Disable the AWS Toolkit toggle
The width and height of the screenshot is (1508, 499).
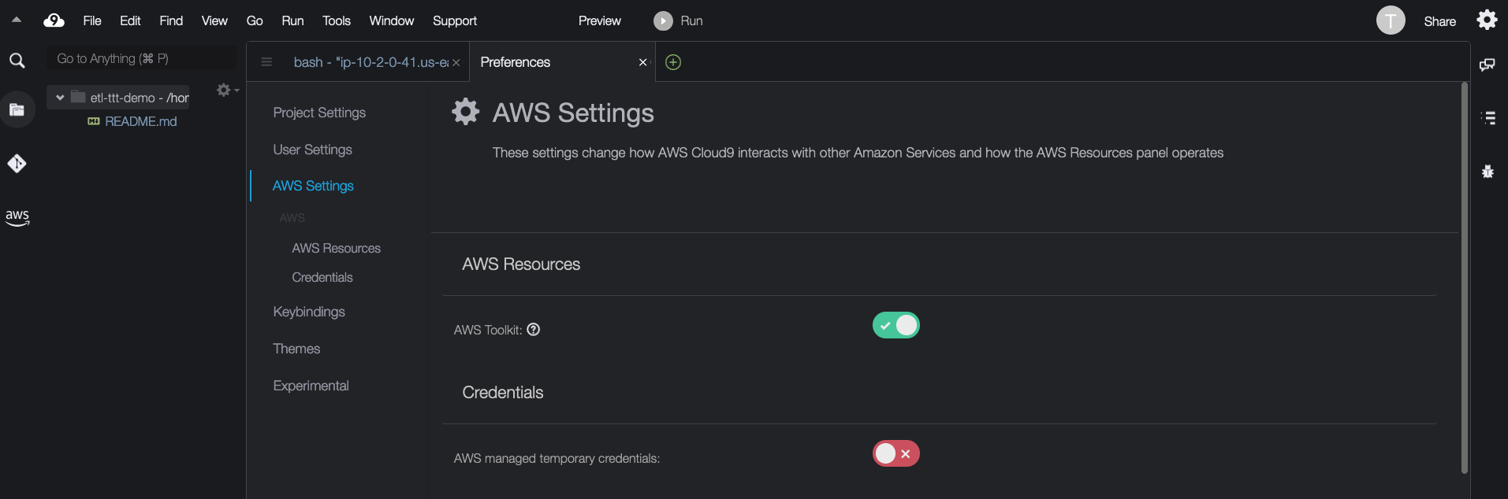click(896, 325)
